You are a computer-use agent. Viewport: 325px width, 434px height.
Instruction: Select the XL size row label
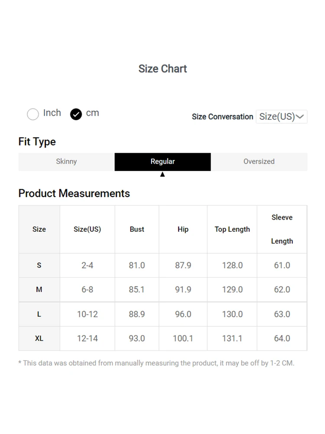(x=39, y=339)
